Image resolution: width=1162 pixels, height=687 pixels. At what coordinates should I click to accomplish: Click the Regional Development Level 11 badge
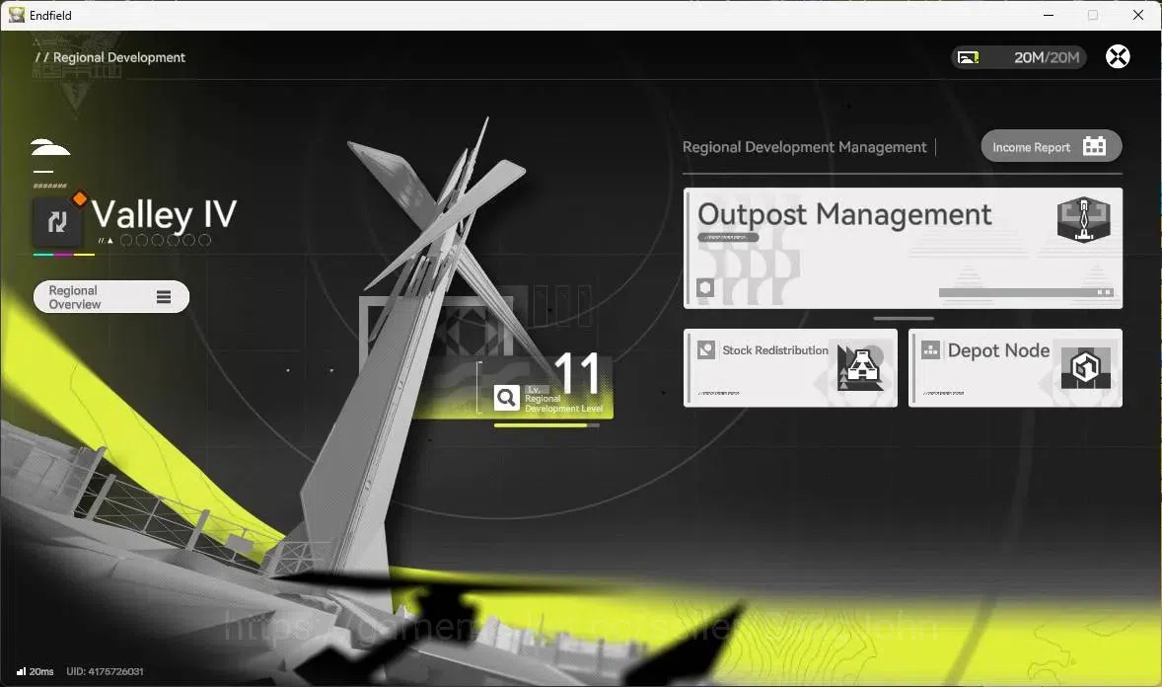tap(547, 386)
